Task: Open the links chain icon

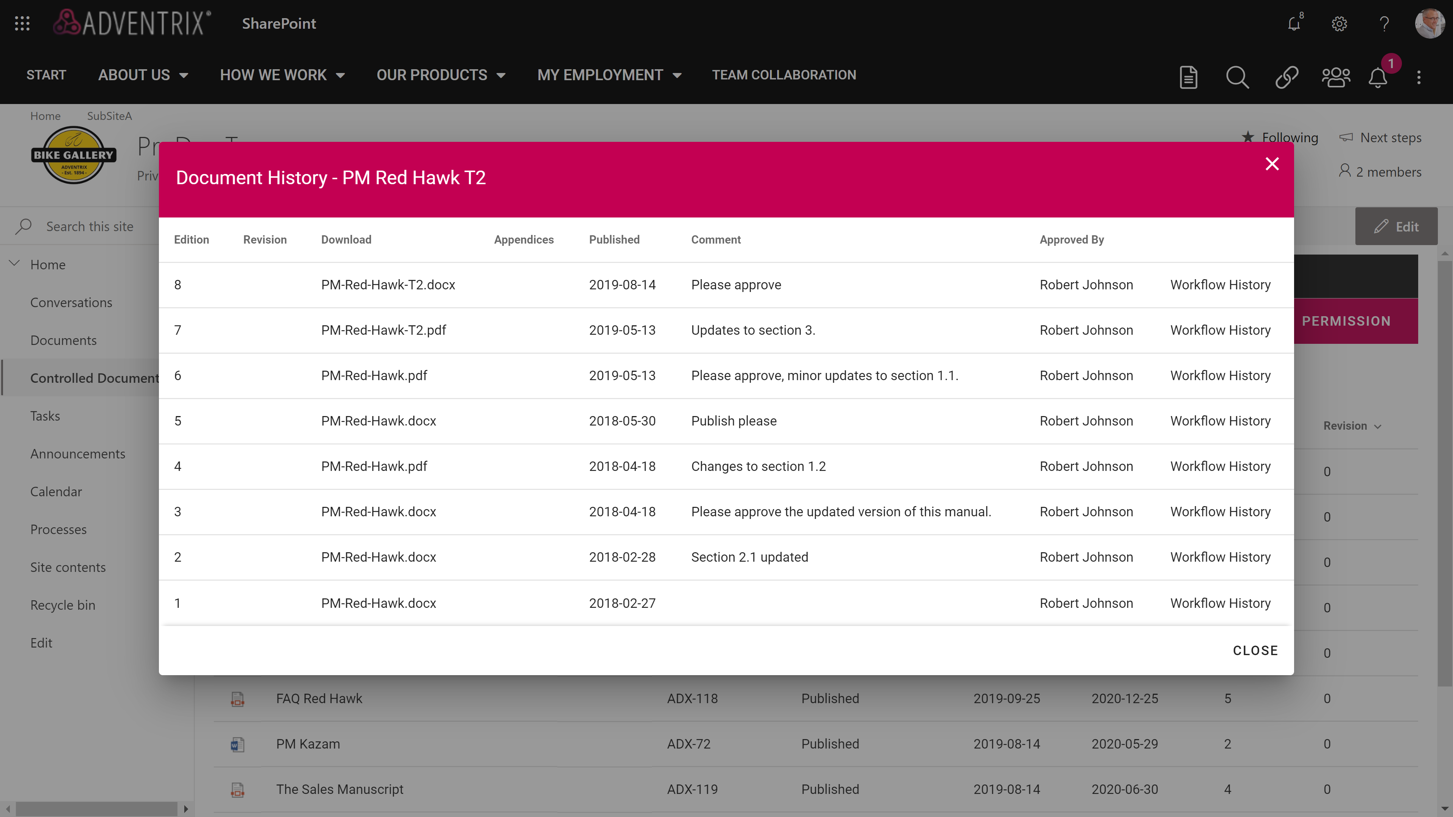Action: (1287, 77)
